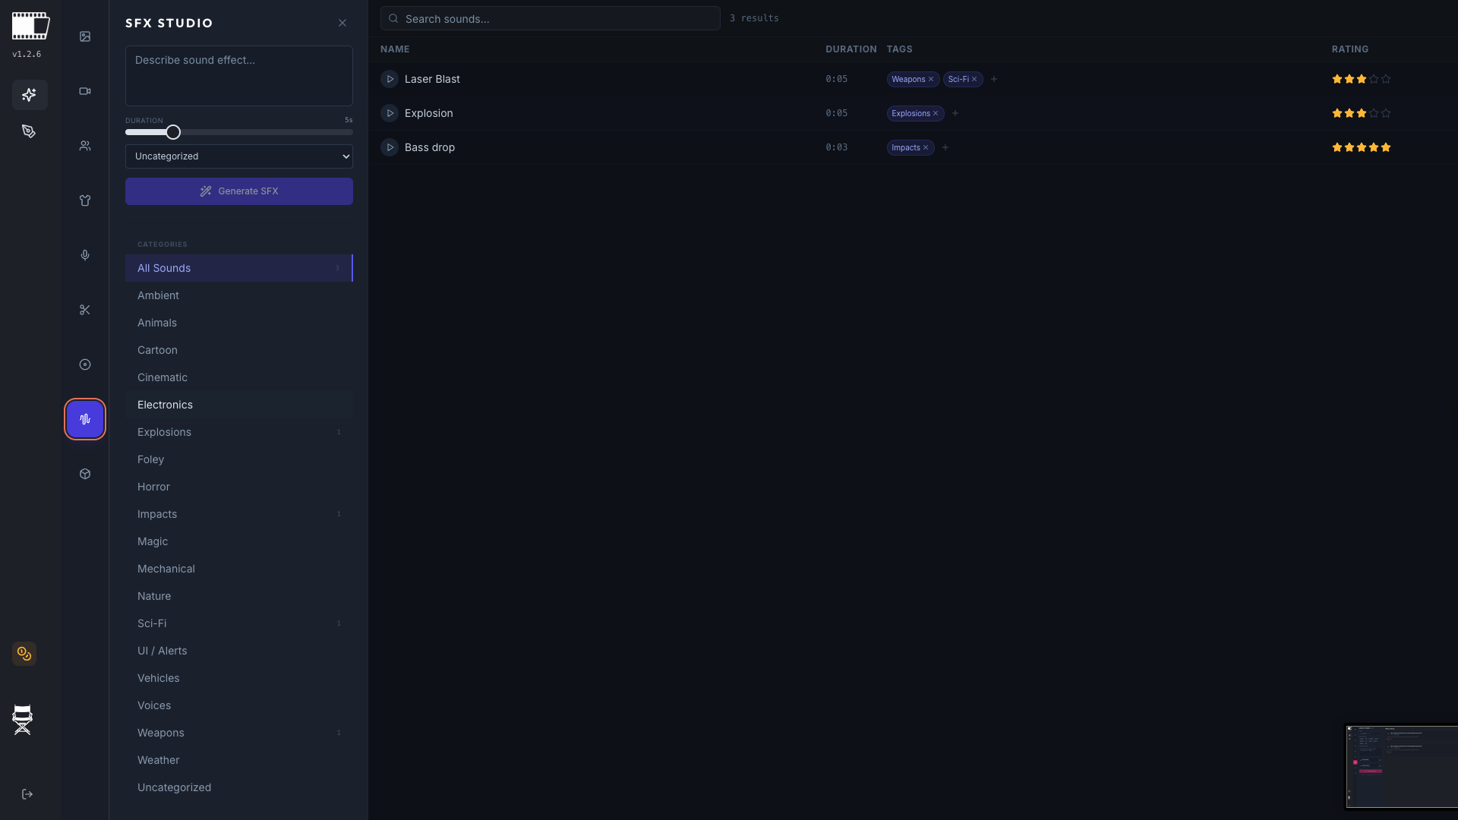1458x820 pixels.
Task: Filter by the Weapons category
Action: tap(239, 733)
